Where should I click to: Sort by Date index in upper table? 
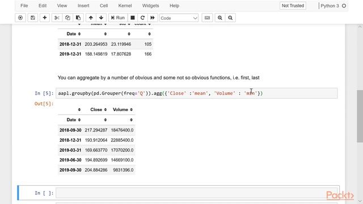point(74,34)
